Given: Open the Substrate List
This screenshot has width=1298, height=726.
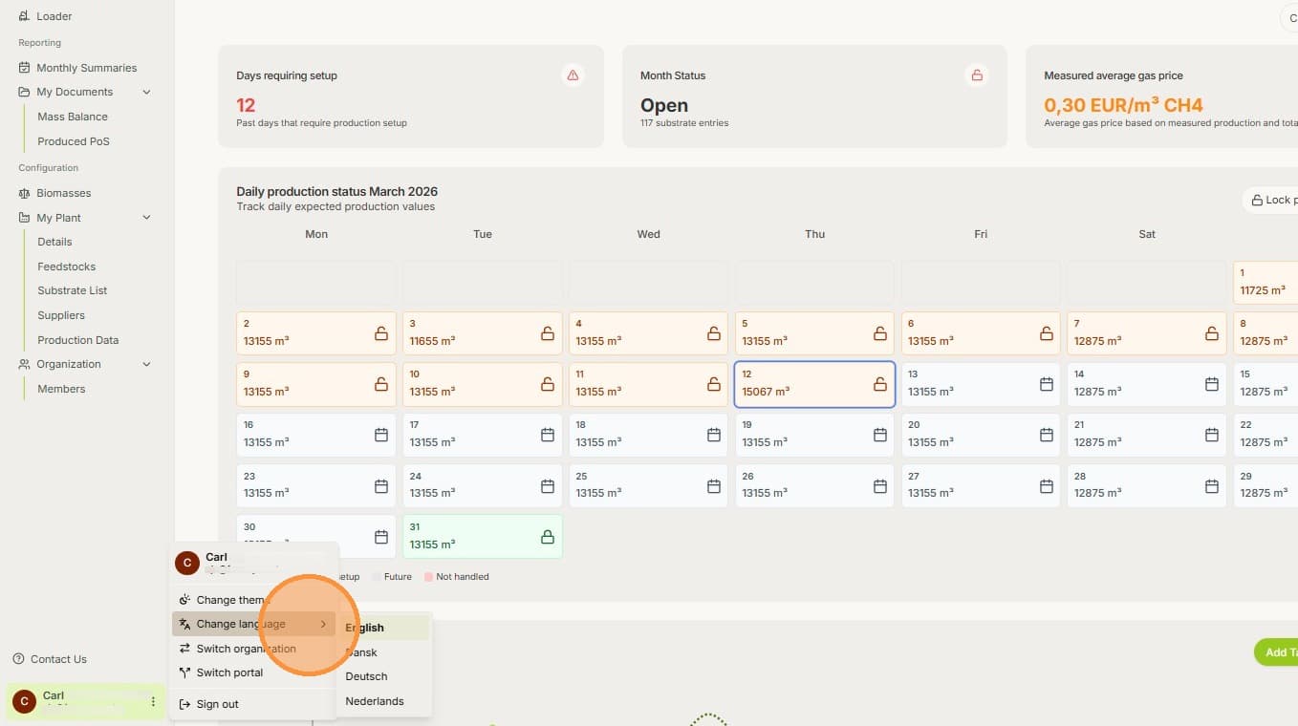Looking at the screenshot, I should (73, 290).
